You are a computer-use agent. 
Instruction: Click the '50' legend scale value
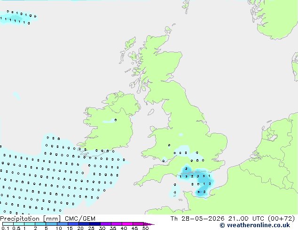145,228
